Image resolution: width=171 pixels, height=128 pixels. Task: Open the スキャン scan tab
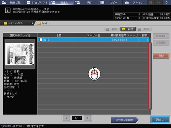tap(135, 2)
